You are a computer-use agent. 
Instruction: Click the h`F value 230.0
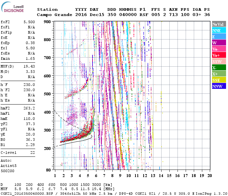(x=29, y=85)
